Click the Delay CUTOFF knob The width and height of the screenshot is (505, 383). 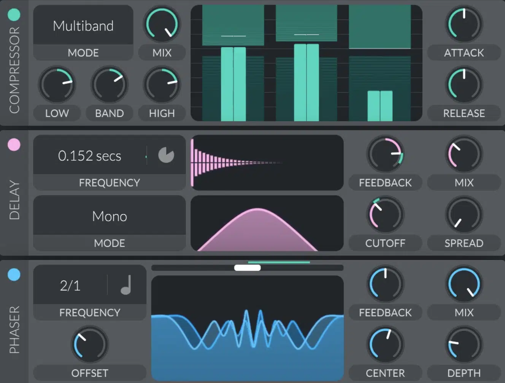[385, 215]
